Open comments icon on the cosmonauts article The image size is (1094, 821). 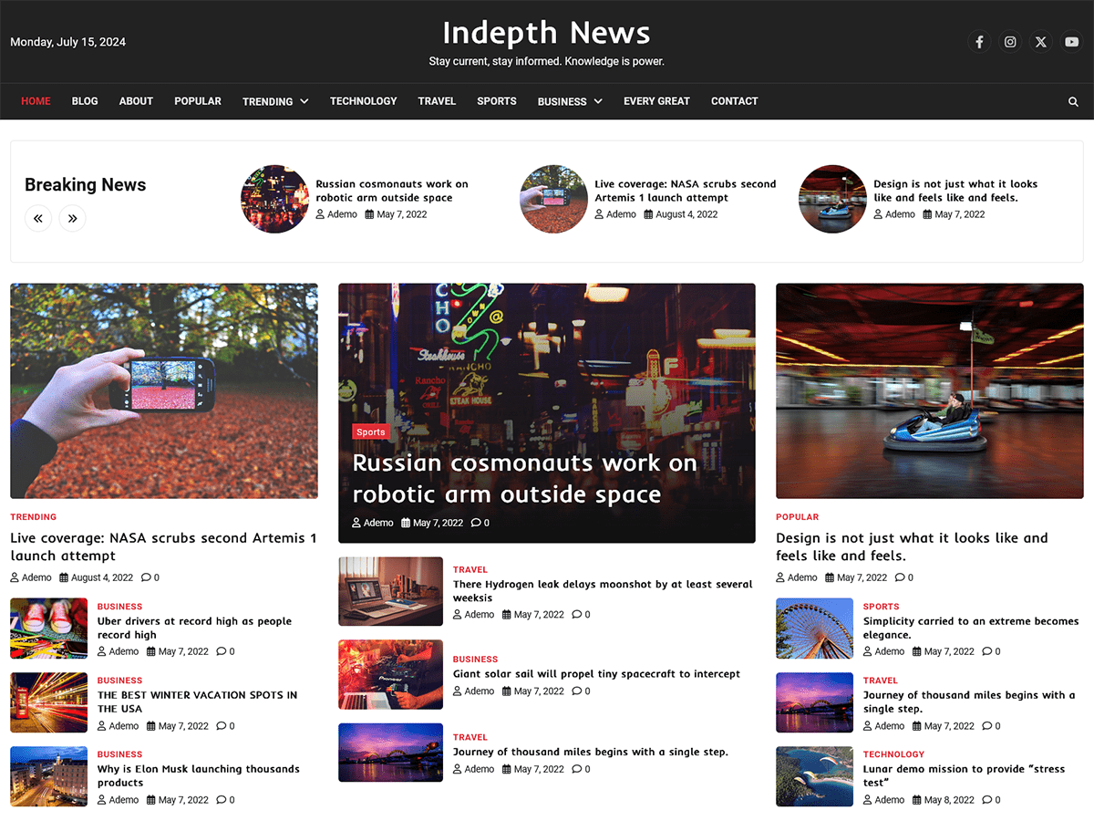pyautogui.click(x=475, y=523)
